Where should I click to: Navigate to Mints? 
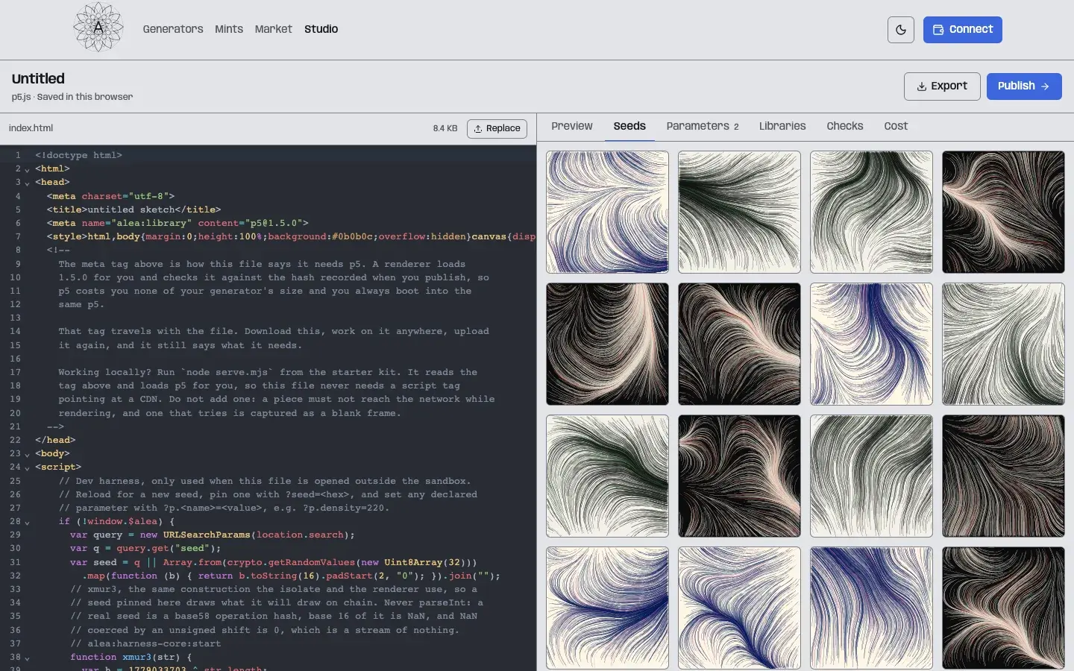pyautogui.click(x=229, y=29)
